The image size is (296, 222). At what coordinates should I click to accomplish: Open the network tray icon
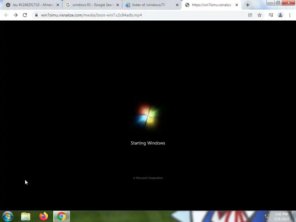pos(267,216)
